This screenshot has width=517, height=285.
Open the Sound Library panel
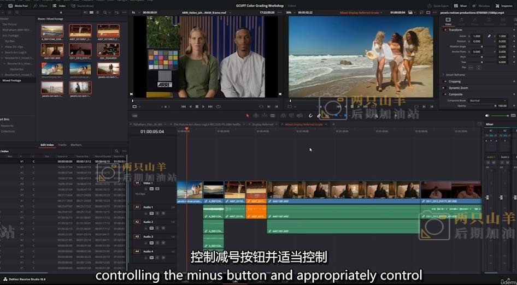pyautogui.click(x=83, y=5)
